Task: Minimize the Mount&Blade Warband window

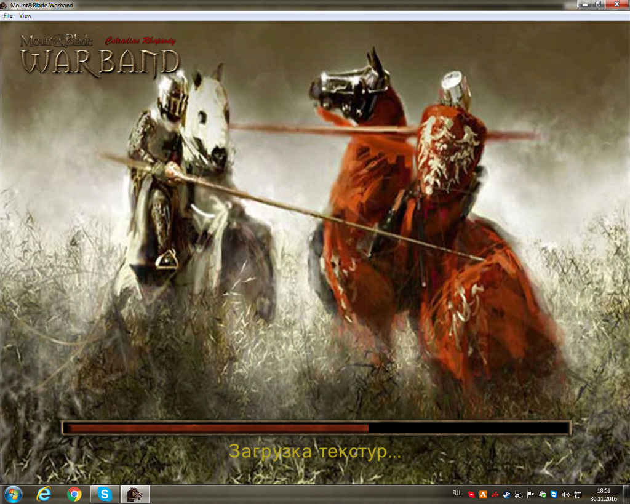Action: point(583,5)
